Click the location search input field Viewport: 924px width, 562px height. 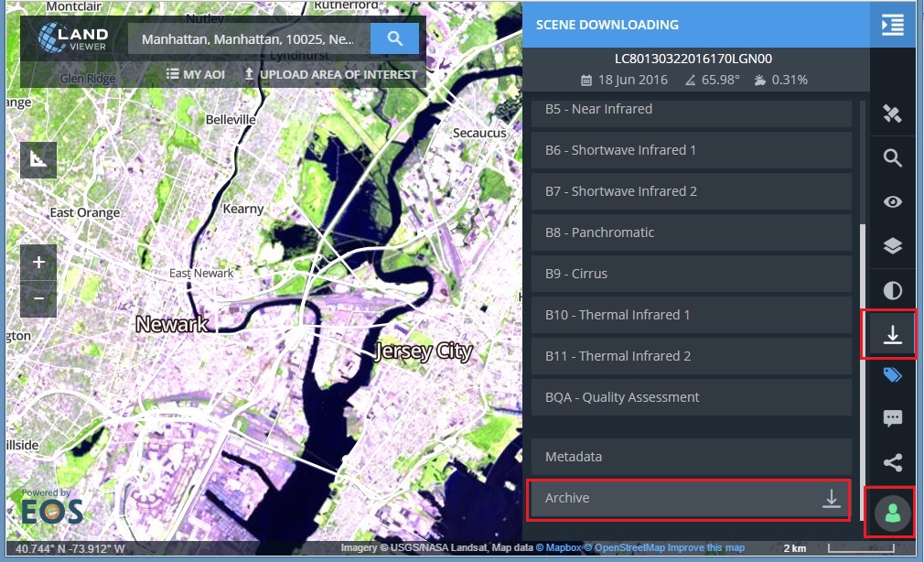(249, 39)
